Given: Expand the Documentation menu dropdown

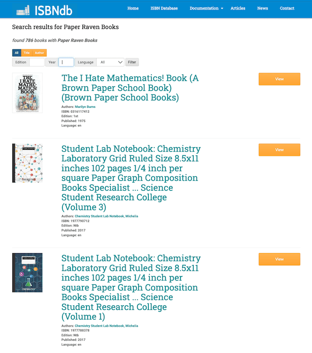Looking at the screenshot, I should (206, 8).
